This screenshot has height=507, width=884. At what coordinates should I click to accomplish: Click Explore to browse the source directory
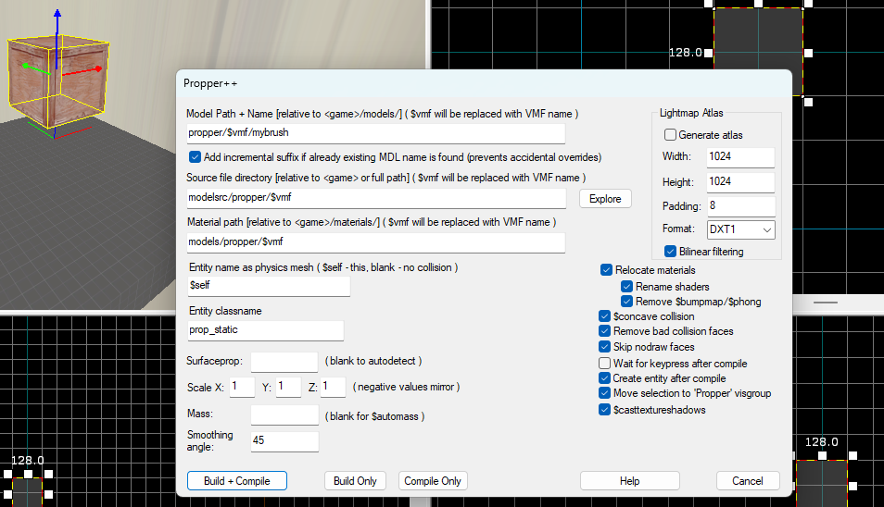click(605, 199)
